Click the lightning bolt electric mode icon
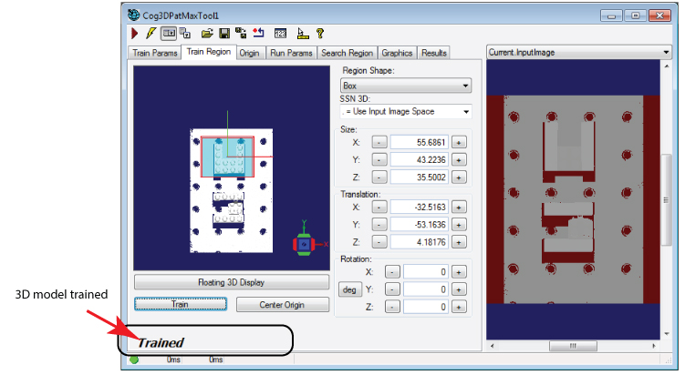The image size is (685, 375). (x=150, y=34)
